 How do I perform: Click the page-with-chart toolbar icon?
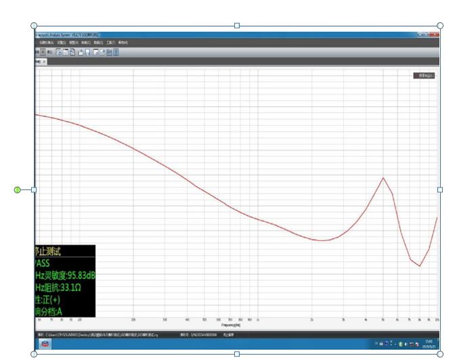click(66, 52)
